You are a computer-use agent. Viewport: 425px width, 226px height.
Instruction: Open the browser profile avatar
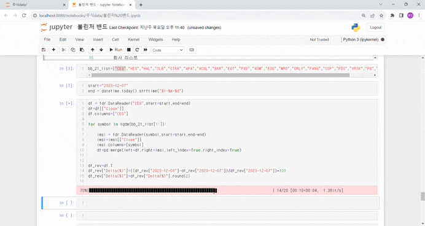[x=410, y=15]
